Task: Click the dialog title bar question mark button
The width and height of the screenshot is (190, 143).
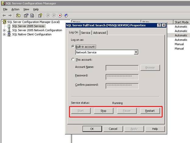Action: 159,25
